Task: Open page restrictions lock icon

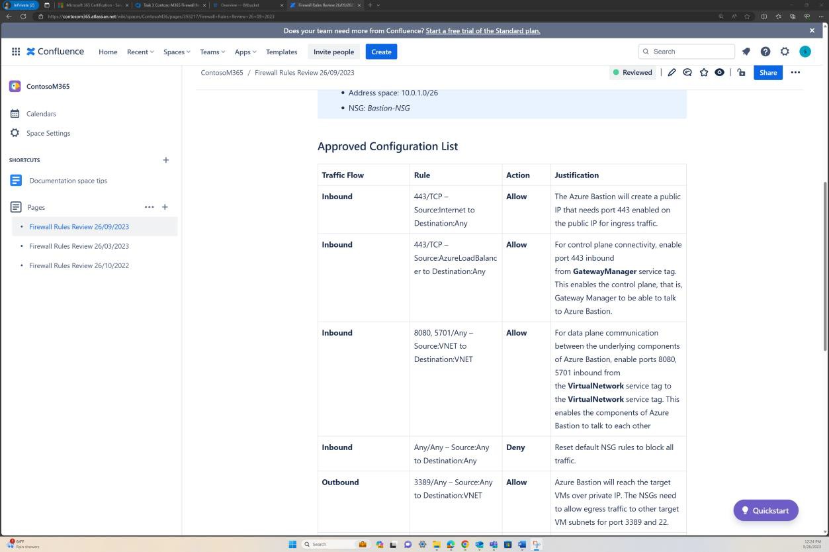Action: 740,72
